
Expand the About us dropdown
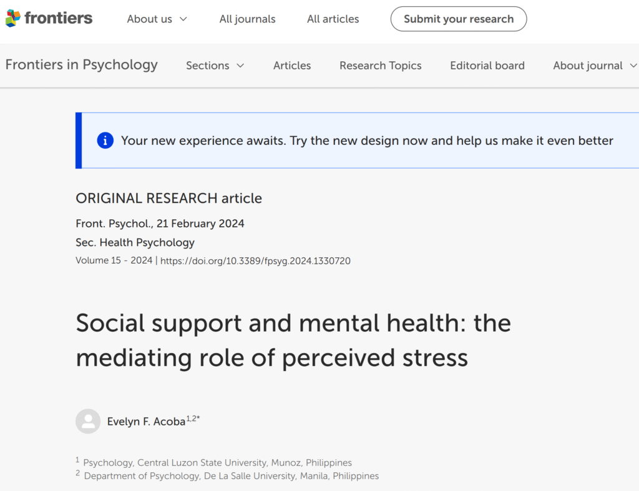157,19
